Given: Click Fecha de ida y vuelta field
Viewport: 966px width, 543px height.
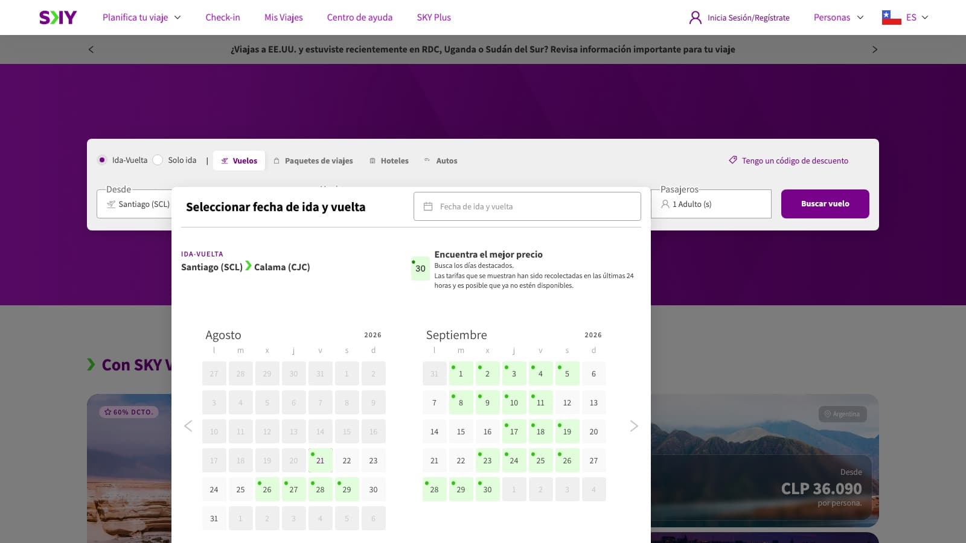Looking at the screenshot, I should [x=527, y=206].
